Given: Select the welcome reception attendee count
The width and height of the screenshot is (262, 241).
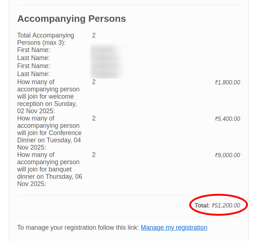Looking at the screenshot, I should click(94, 82).
